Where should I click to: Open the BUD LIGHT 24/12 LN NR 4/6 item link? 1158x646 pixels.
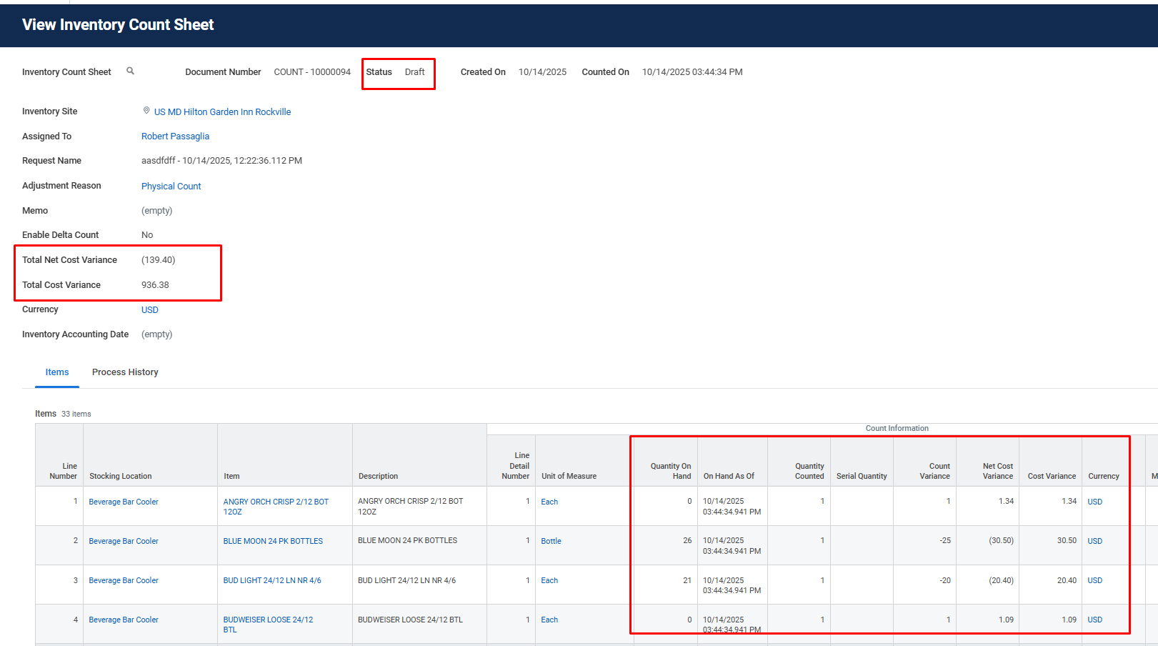(x=272, y=580)
